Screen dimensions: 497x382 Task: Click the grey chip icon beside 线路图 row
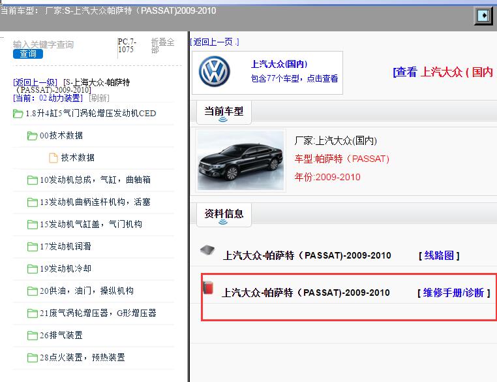(x=207, y=250)
